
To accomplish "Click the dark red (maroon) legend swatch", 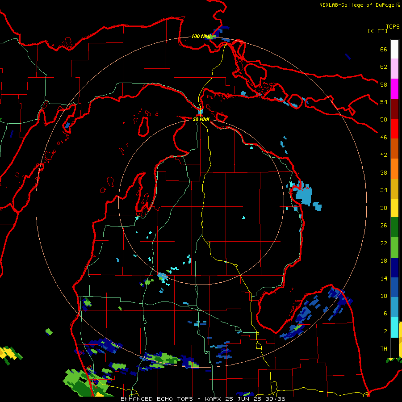I will pyautogui.click(x=394, y=109).
